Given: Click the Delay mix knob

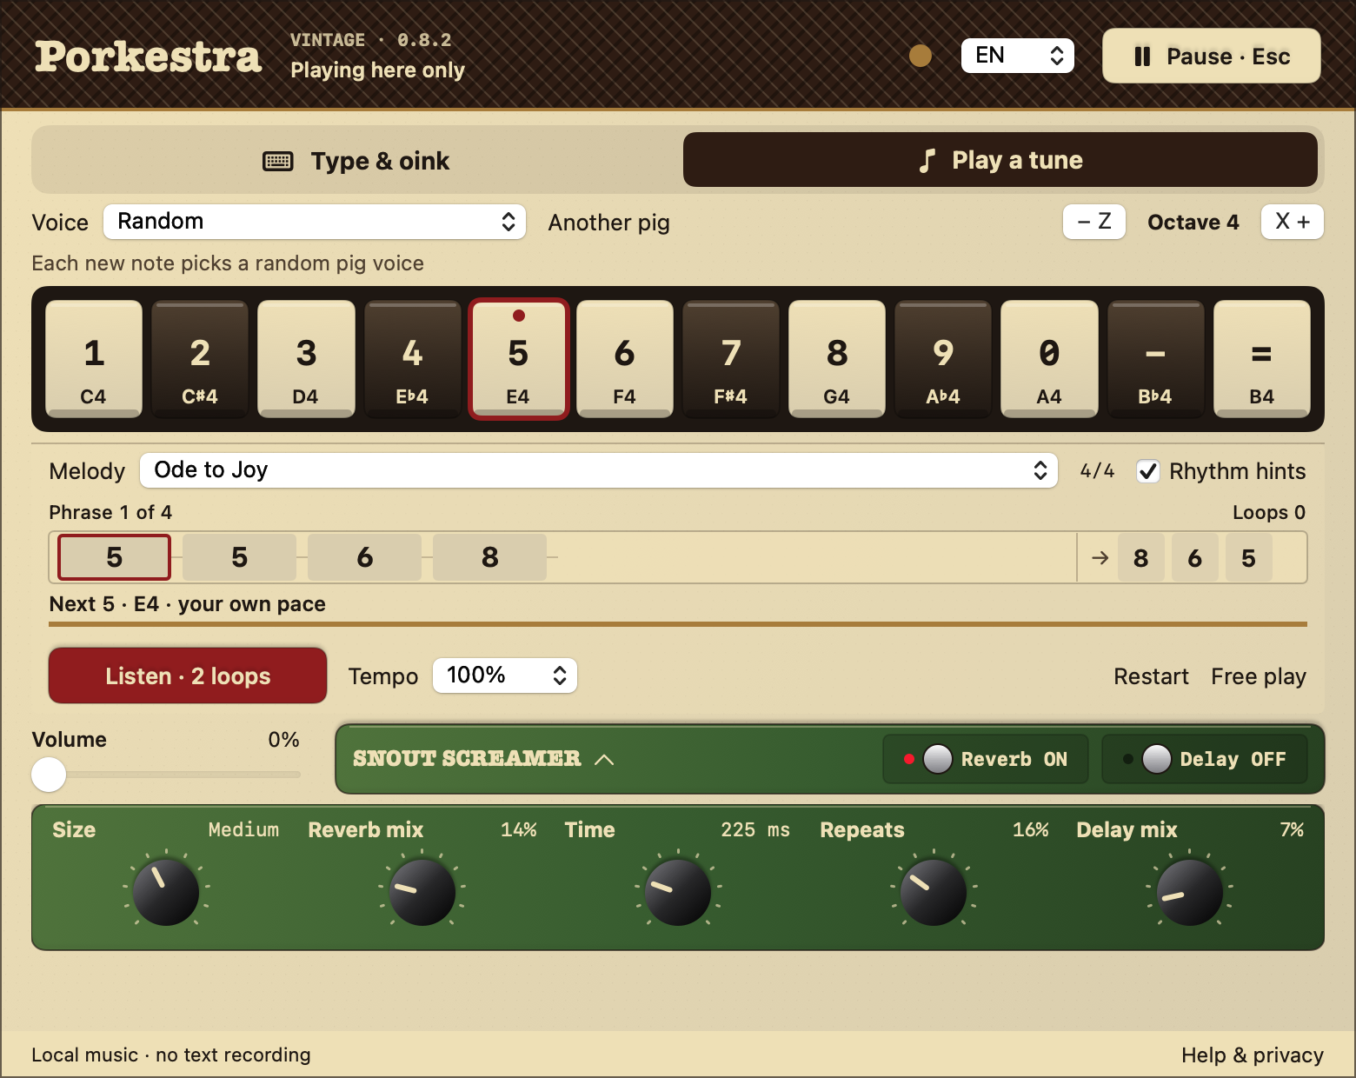Looking at the screenshot, I should point(1190,892).
